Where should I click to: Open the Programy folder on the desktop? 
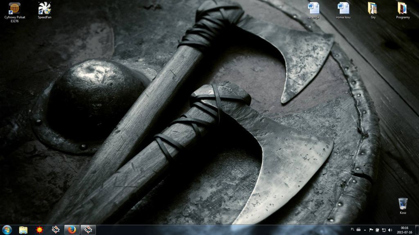(403, 11)
